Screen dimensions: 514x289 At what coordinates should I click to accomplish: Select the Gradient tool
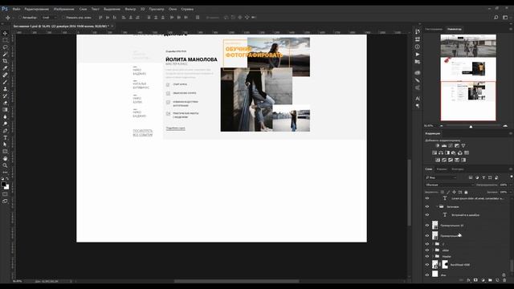(x=5, y=110)
